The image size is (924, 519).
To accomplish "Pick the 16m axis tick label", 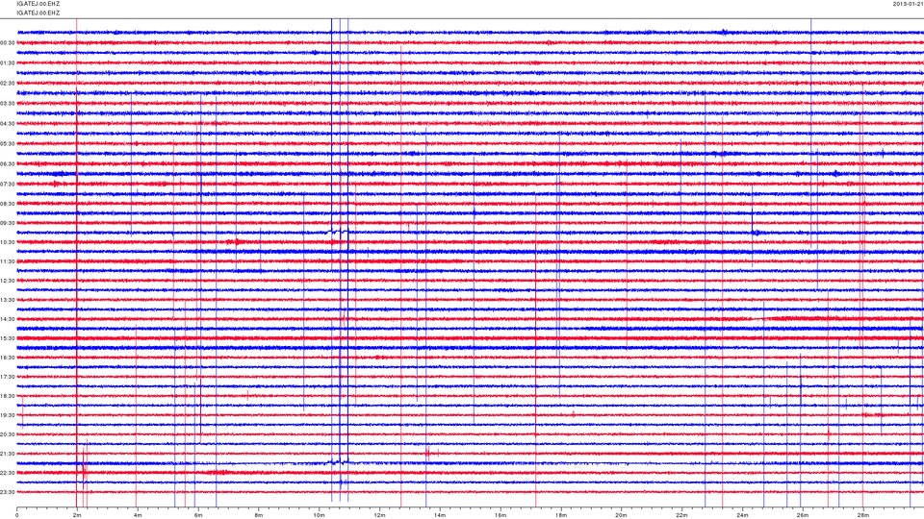I will pyautogui.click(x=500, y=515).
